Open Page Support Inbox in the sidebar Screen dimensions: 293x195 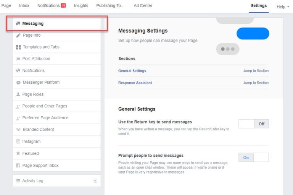click(x=57, y=166)
